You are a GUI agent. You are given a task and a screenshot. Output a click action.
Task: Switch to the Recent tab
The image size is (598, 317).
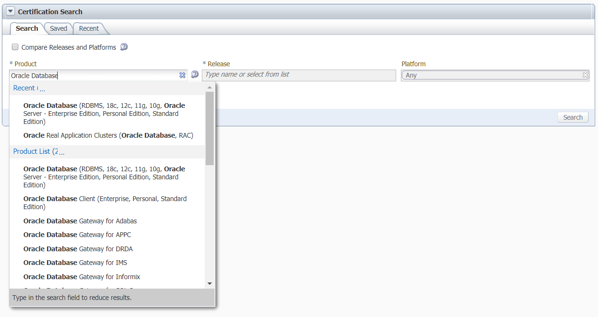click(89, 28)
